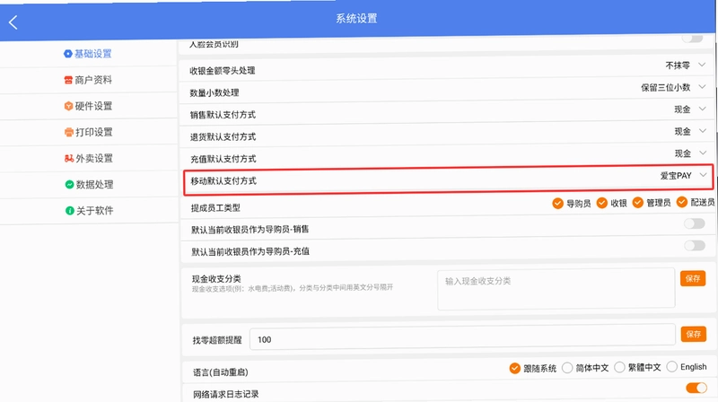Click the orange 硬件设置 hexagon icon
Image resolution: width=718 pixels, height=402 pixels.
click(x=69, y=106)
